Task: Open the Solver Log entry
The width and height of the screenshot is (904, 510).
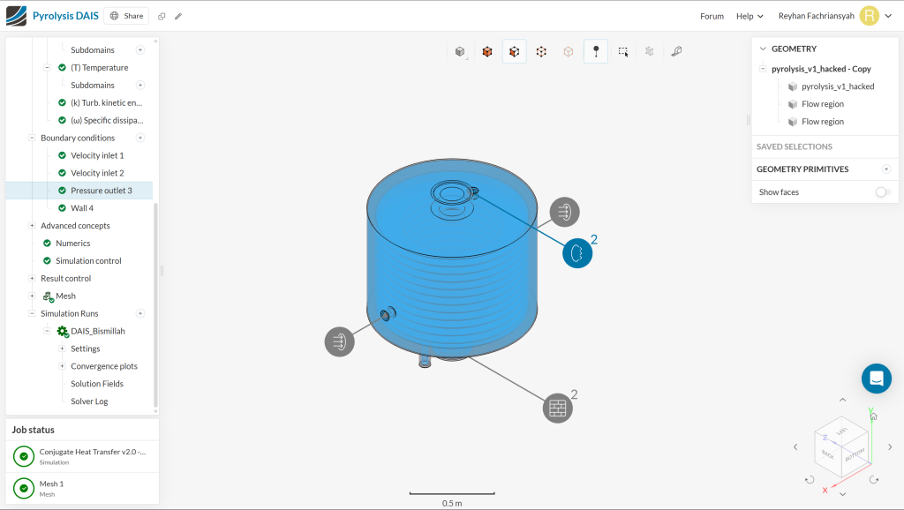Action: [89, 401]
